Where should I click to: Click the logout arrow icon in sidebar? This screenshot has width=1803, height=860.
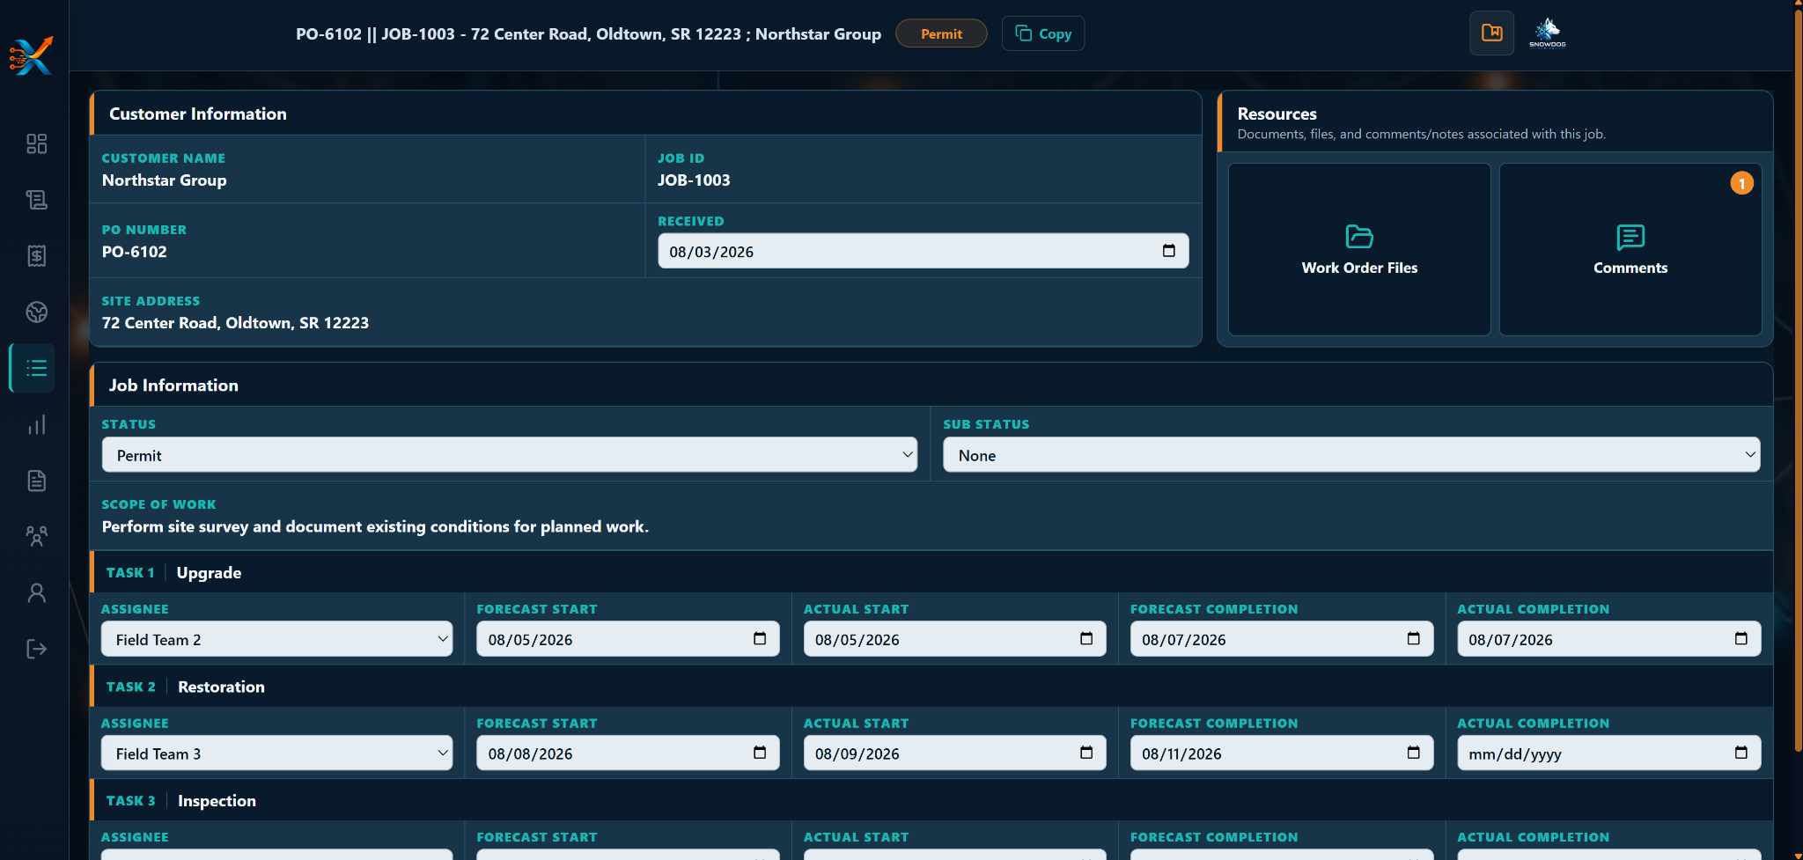pyautogui.click(x=36, y=649)
